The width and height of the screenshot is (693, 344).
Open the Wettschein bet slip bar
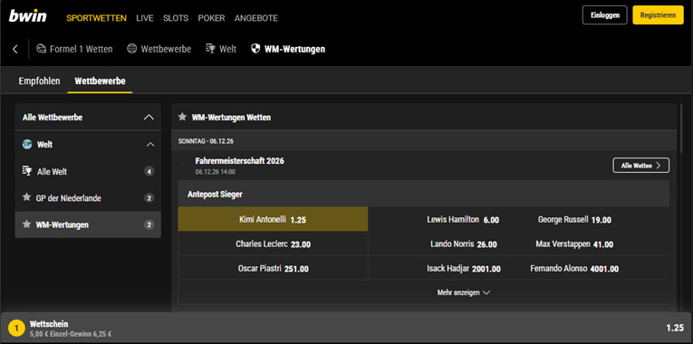click(346, 328)
